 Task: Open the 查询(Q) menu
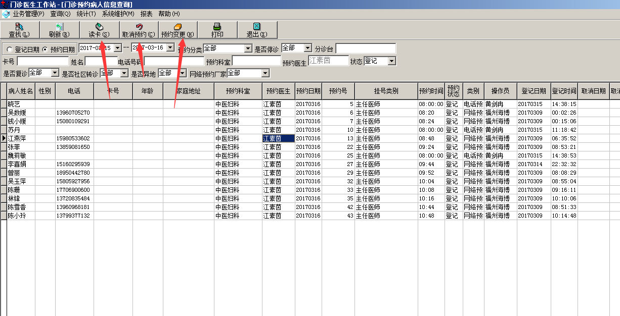click(x=60, y=14)
